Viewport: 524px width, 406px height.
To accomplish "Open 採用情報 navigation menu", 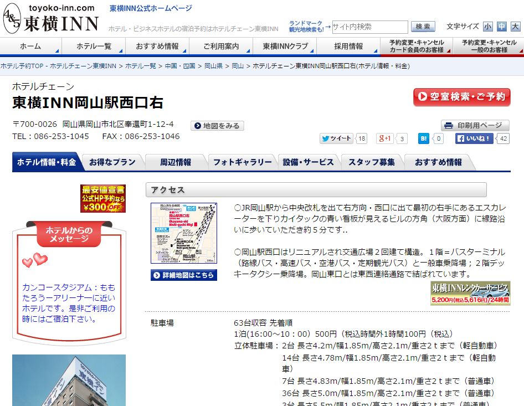I will click(x=348, y=46).
